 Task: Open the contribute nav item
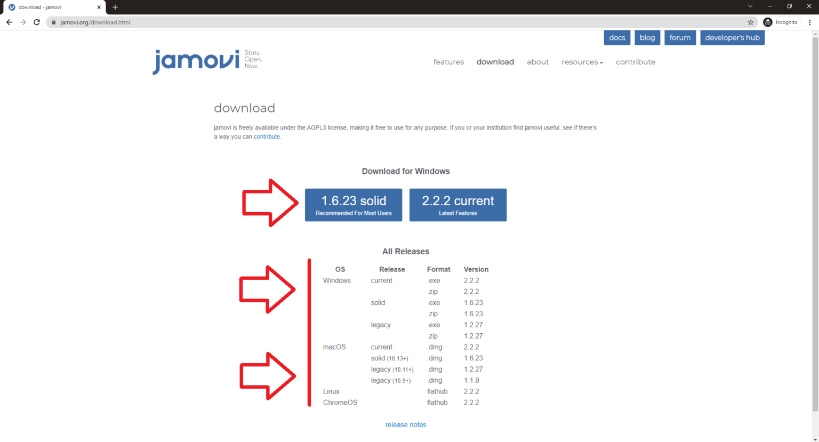[x=635, y=62]
